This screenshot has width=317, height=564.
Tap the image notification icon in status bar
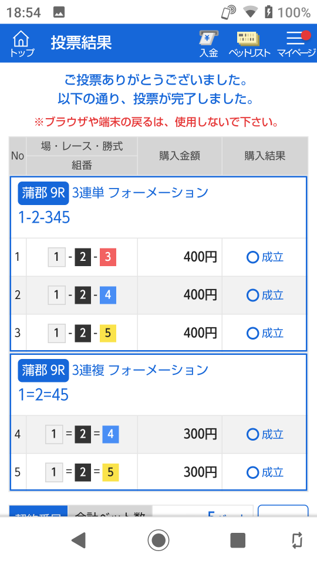point(59,12)
